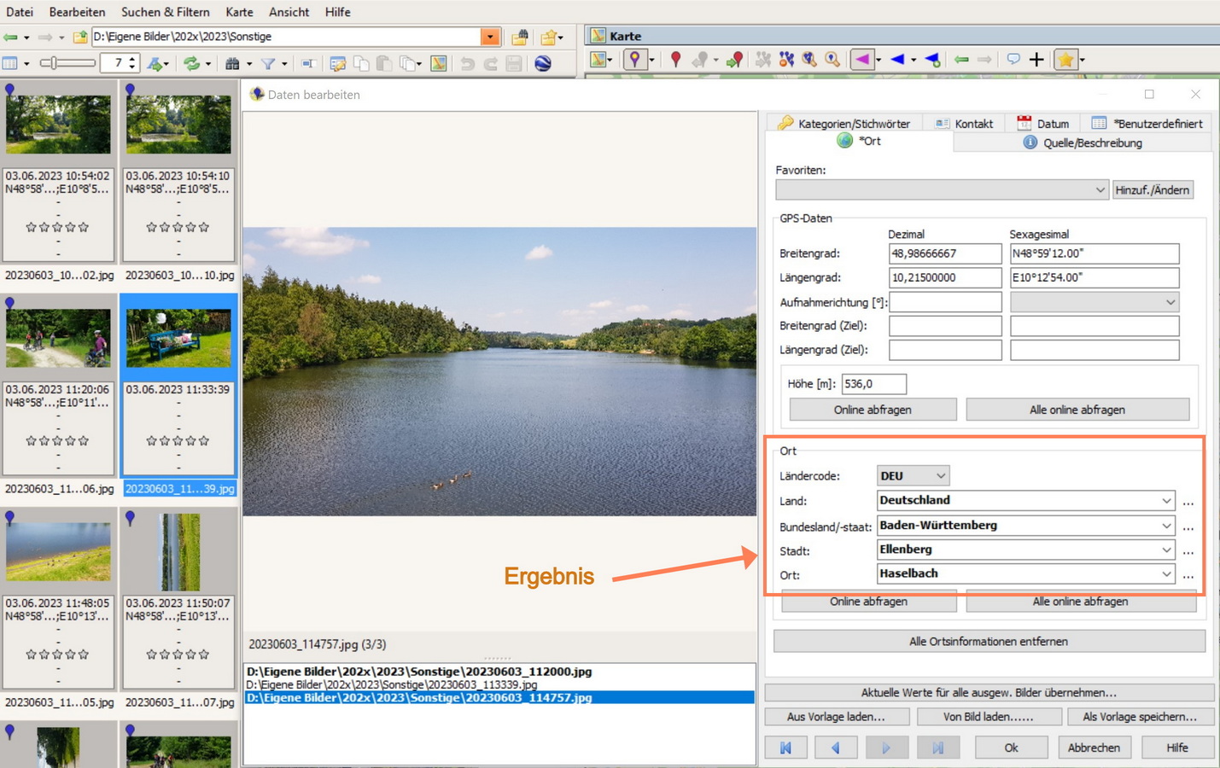Click green back arrow in Karte toolbar
The width and height of the screenshot is (1220, 768).
961,59
